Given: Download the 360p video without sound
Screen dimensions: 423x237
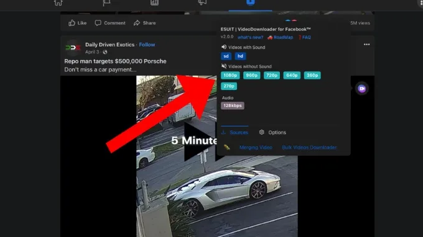Looking at the screenshot, I should click(312, 75).
